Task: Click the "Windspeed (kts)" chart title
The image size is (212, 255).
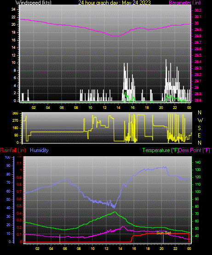Action: 34,2
